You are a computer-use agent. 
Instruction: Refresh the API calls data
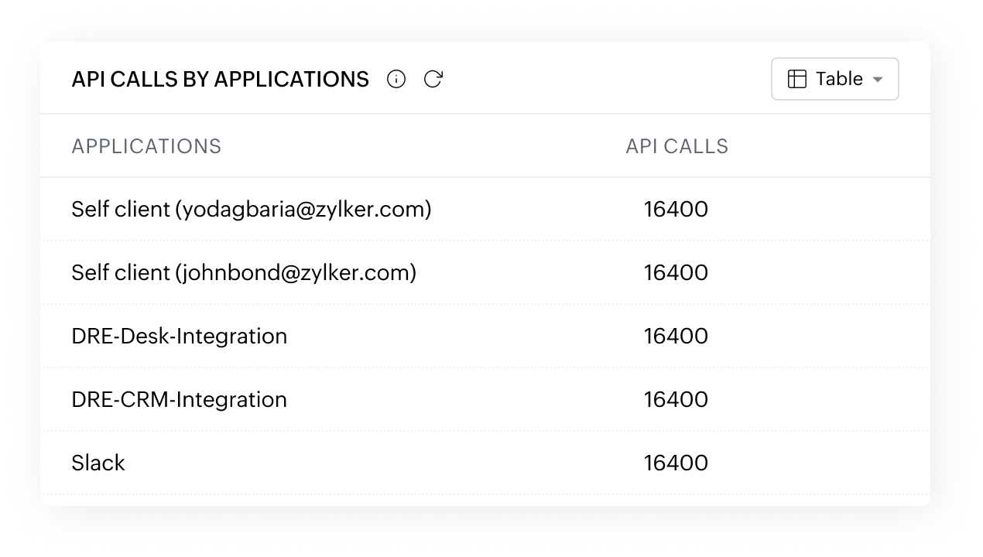433,79
